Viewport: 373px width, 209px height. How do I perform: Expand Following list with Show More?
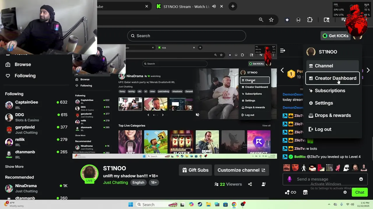14,167
